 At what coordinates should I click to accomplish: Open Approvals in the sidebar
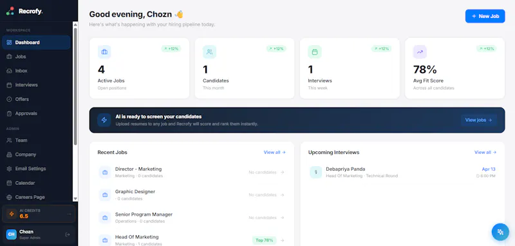pyautogui.click(x=36, y=113)
